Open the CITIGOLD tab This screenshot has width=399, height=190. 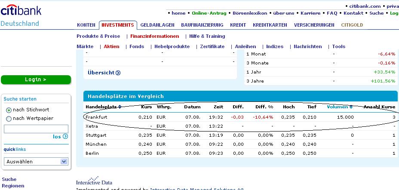pos(352,25)
